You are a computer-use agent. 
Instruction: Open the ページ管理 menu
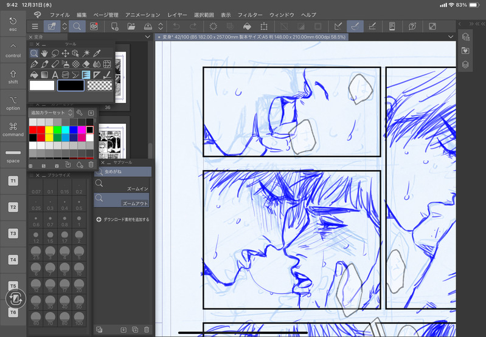tap(106, 15)
